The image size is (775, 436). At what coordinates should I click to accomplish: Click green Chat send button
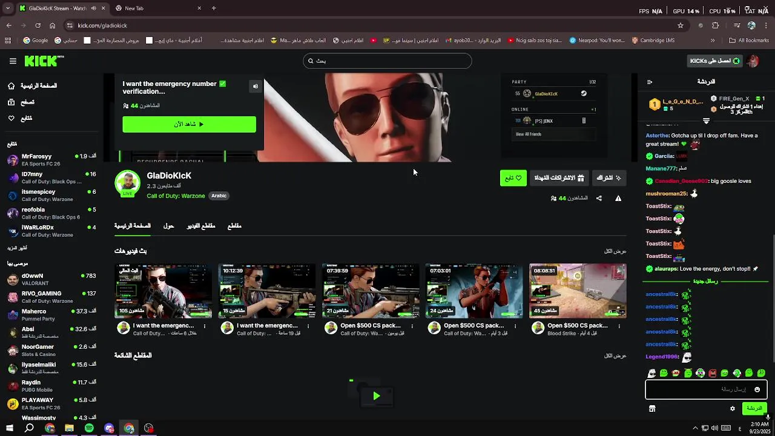pos(754,409)
